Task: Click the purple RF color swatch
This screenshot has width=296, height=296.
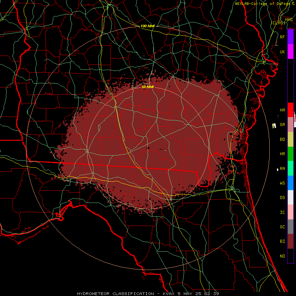Action: click(290, 37)
